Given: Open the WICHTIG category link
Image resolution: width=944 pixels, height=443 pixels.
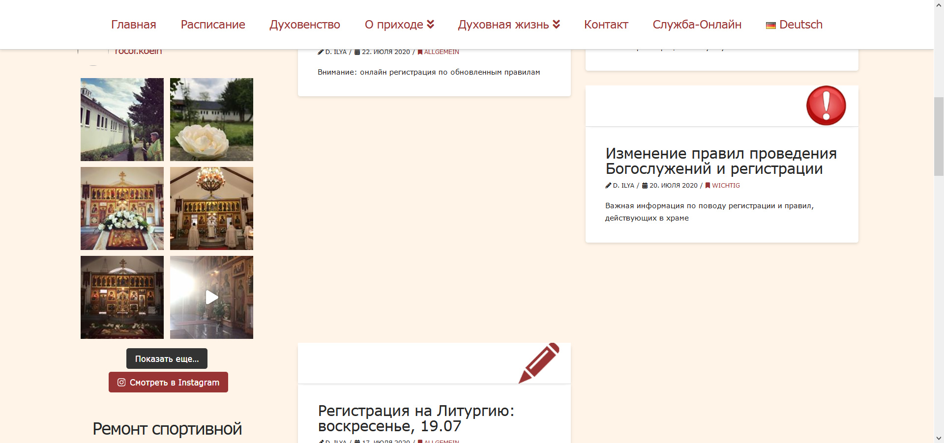Looking at the screenshot, I should (x=726, y=186).
